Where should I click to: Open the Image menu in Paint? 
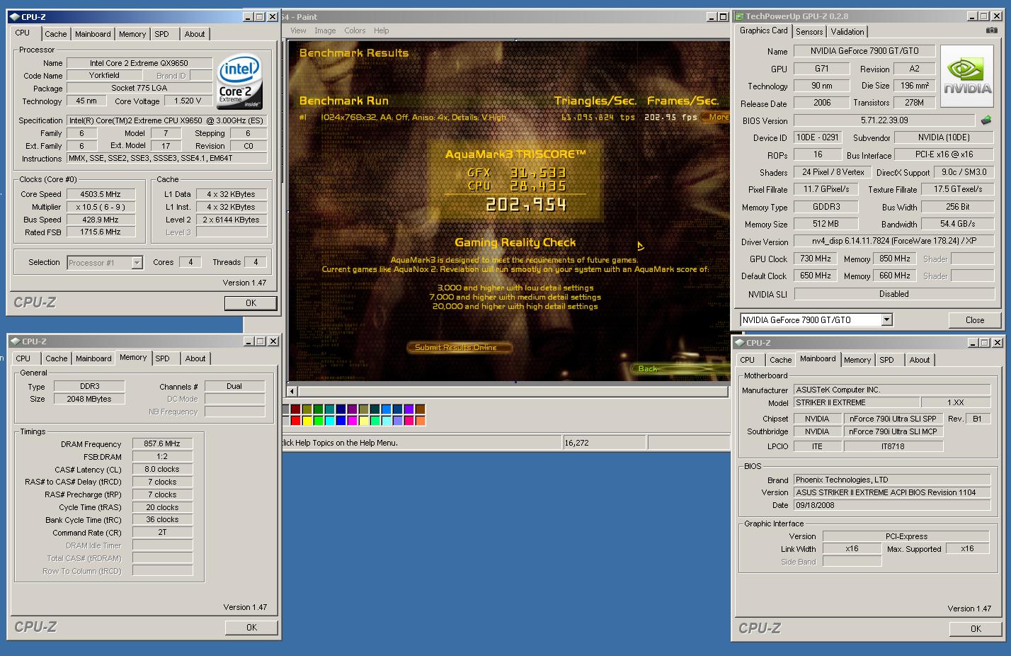click(325, 30)
